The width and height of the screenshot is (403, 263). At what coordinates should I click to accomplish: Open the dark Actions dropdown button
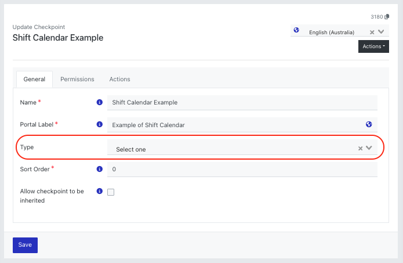click(x=373, y=46)
